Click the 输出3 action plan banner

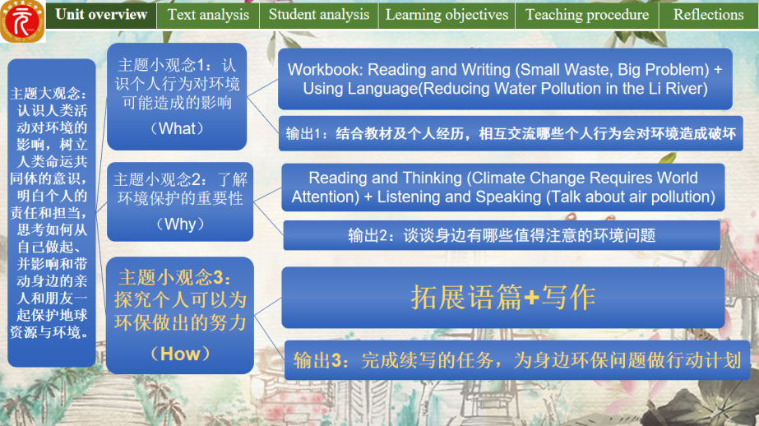pos(516,360)
